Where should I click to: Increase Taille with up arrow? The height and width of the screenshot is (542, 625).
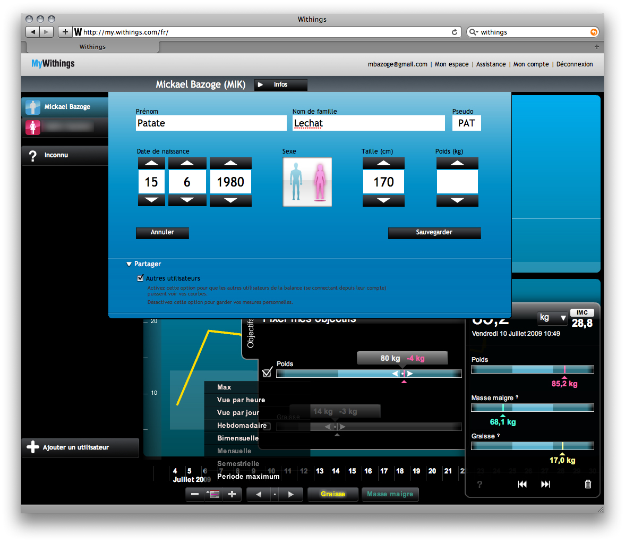pos(383,163)
